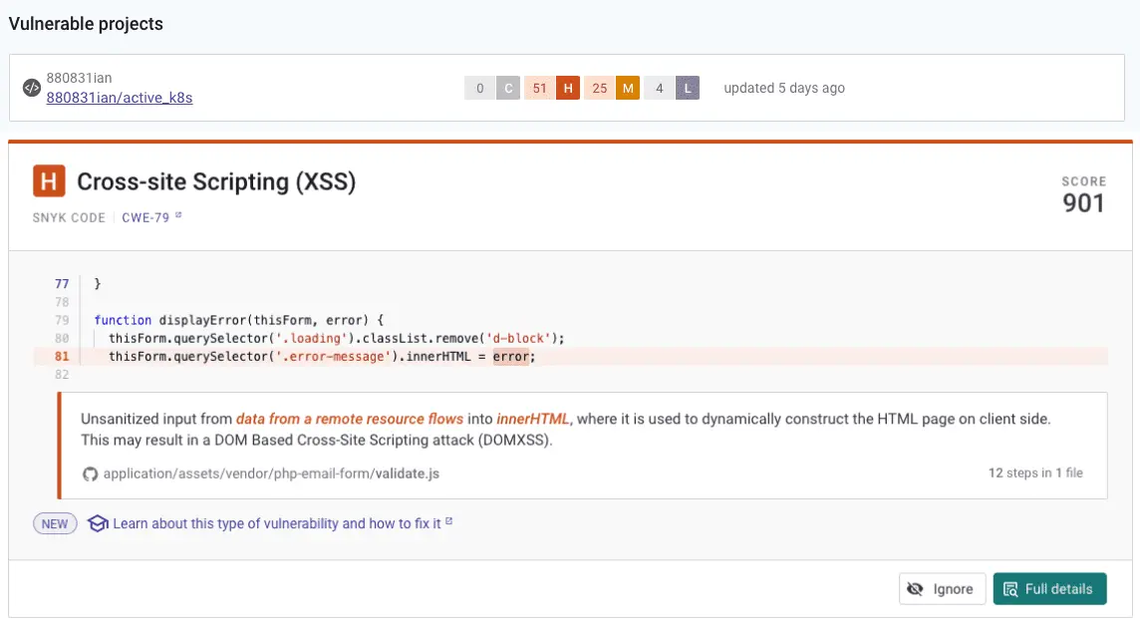Click the NEW badge

(x=55, y=523)
